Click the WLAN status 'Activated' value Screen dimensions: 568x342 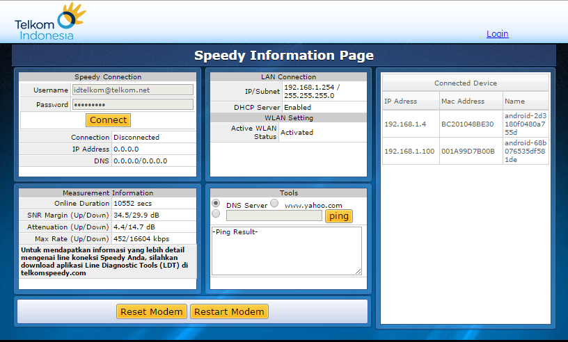(297, 133)
